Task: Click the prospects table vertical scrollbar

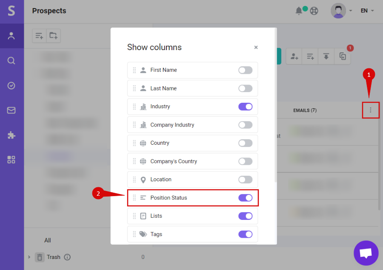Action: pyautogui.click(x=379, y=163)
